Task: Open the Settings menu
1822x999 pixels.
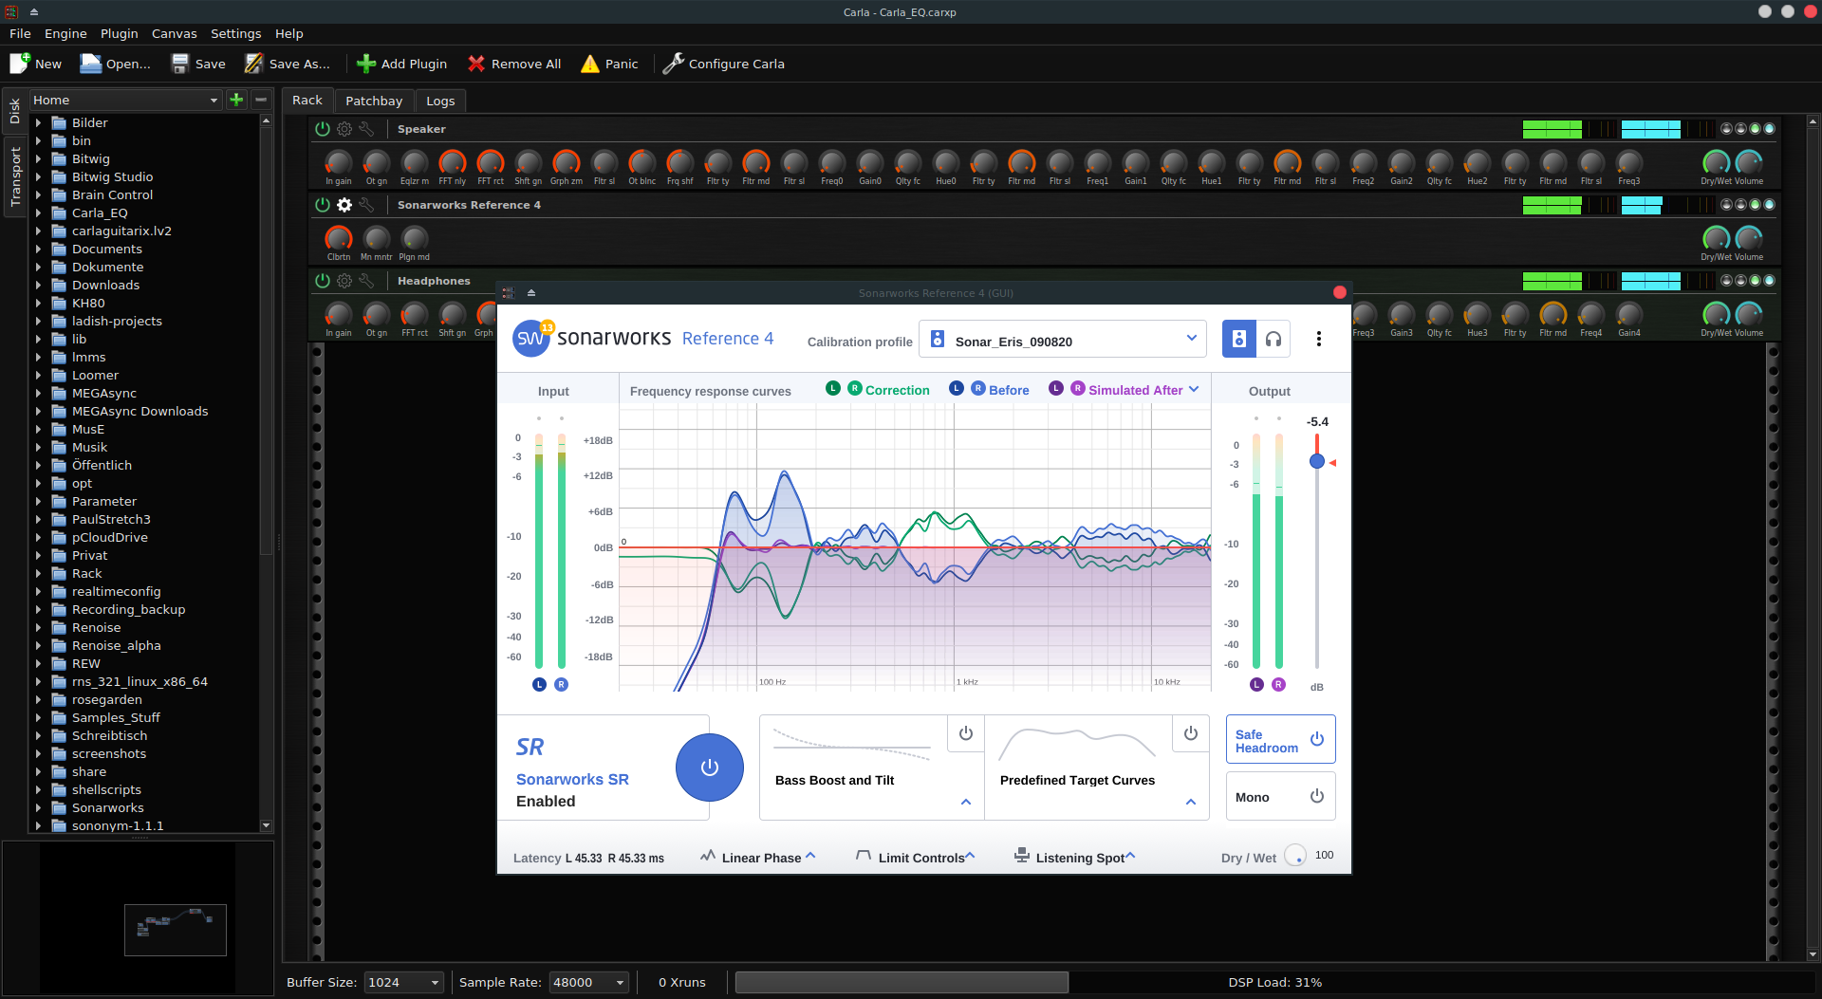Action: (235, 33)
